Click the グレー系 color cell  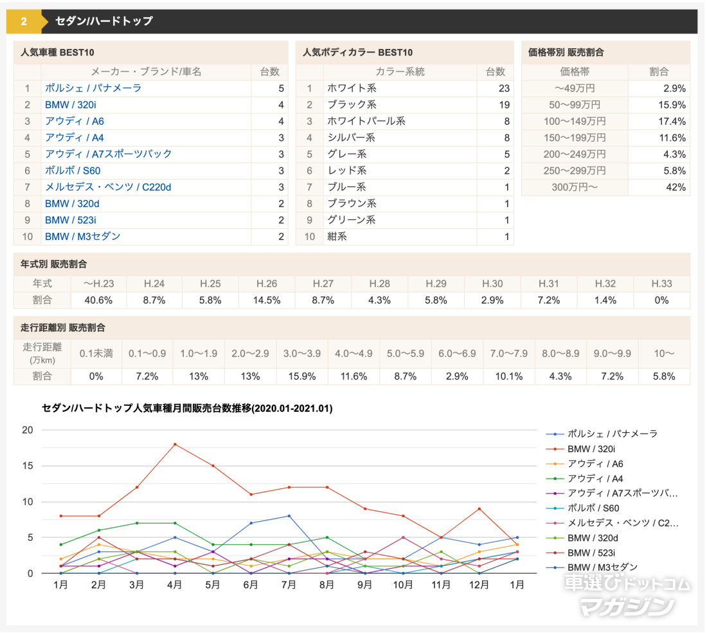pos(400,154)
